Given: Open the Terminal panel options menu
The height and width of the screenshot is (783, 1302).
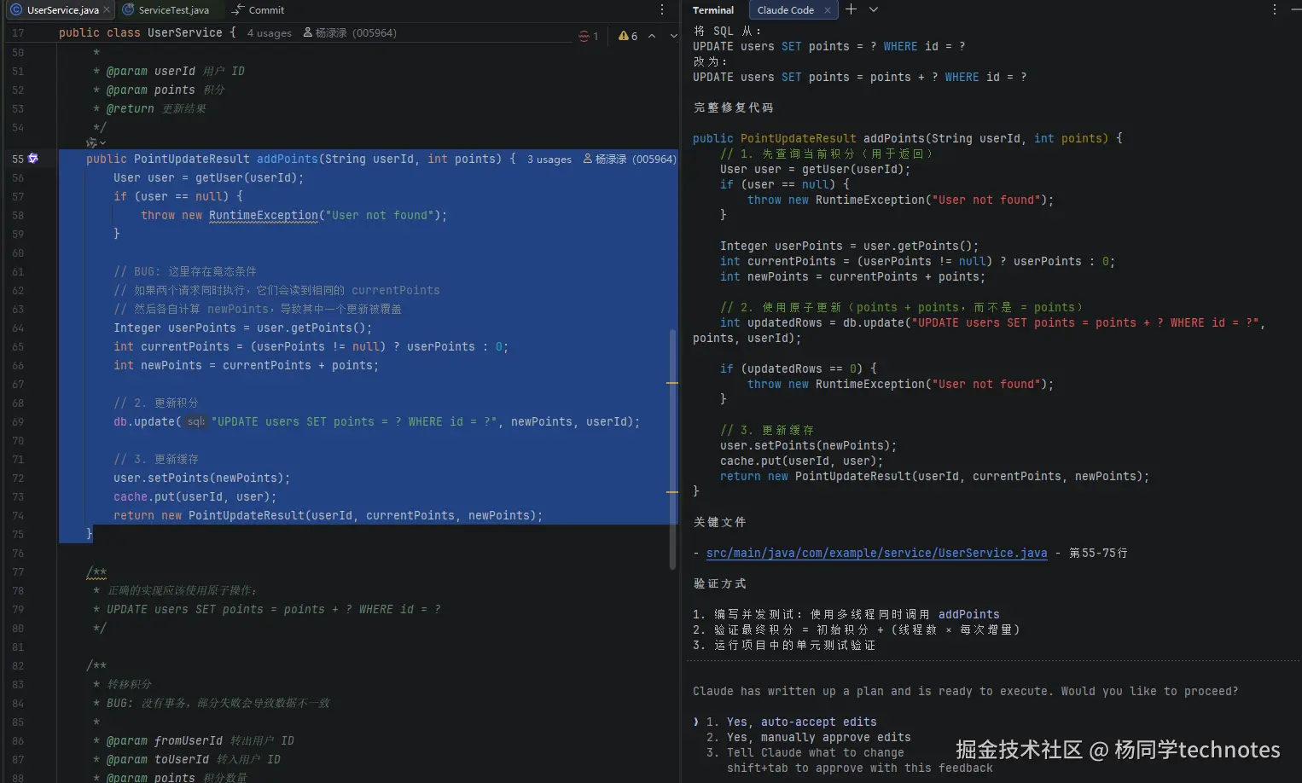Looking at the screenshot, I should pyautogui.click(x=1275, y=9).
